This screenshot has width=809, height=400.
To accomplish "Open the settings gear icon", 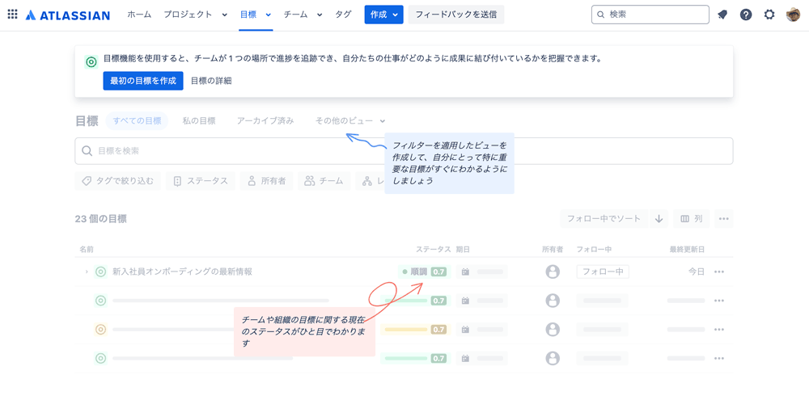I will point(769,15).
